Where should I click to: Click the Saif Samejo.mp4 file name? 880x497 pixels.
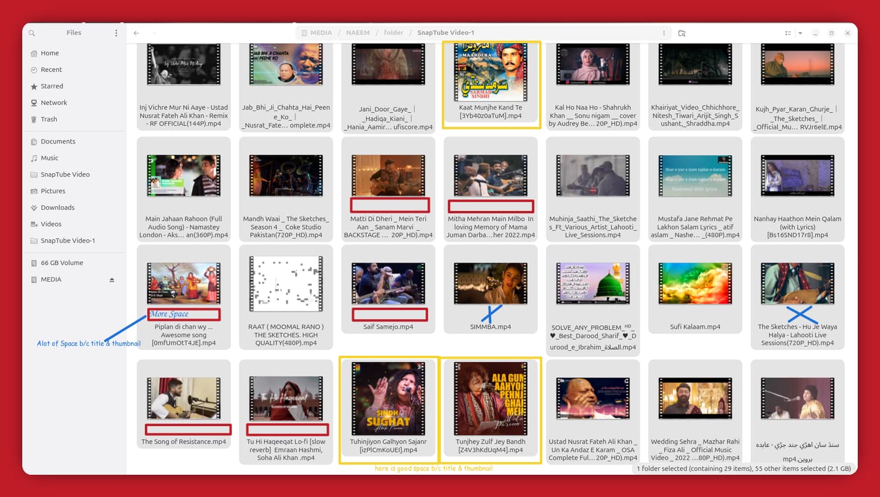tap(388, 327)
